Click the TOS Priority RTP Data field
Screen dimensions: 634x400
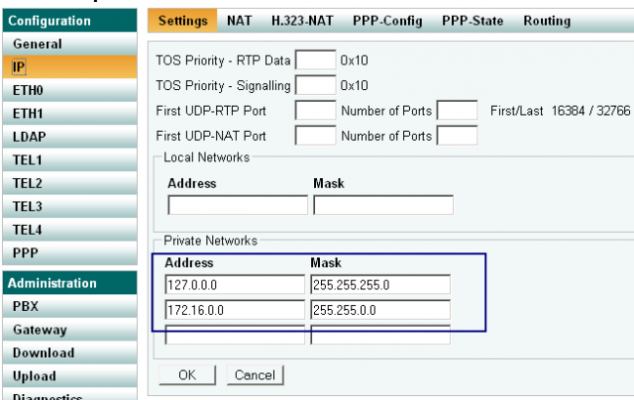(315, 59)
